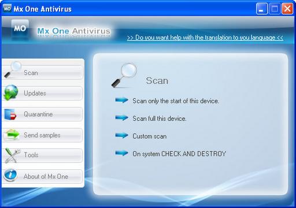Click the MO logo in header banner
The width and height of the screenshot is (296, 208).
point(20,29)
